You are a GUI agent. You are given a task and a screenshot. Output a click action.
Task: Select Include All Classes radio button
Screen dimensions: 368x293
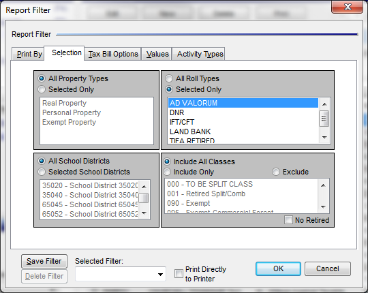pyautogui.click(x=167, y=161)
